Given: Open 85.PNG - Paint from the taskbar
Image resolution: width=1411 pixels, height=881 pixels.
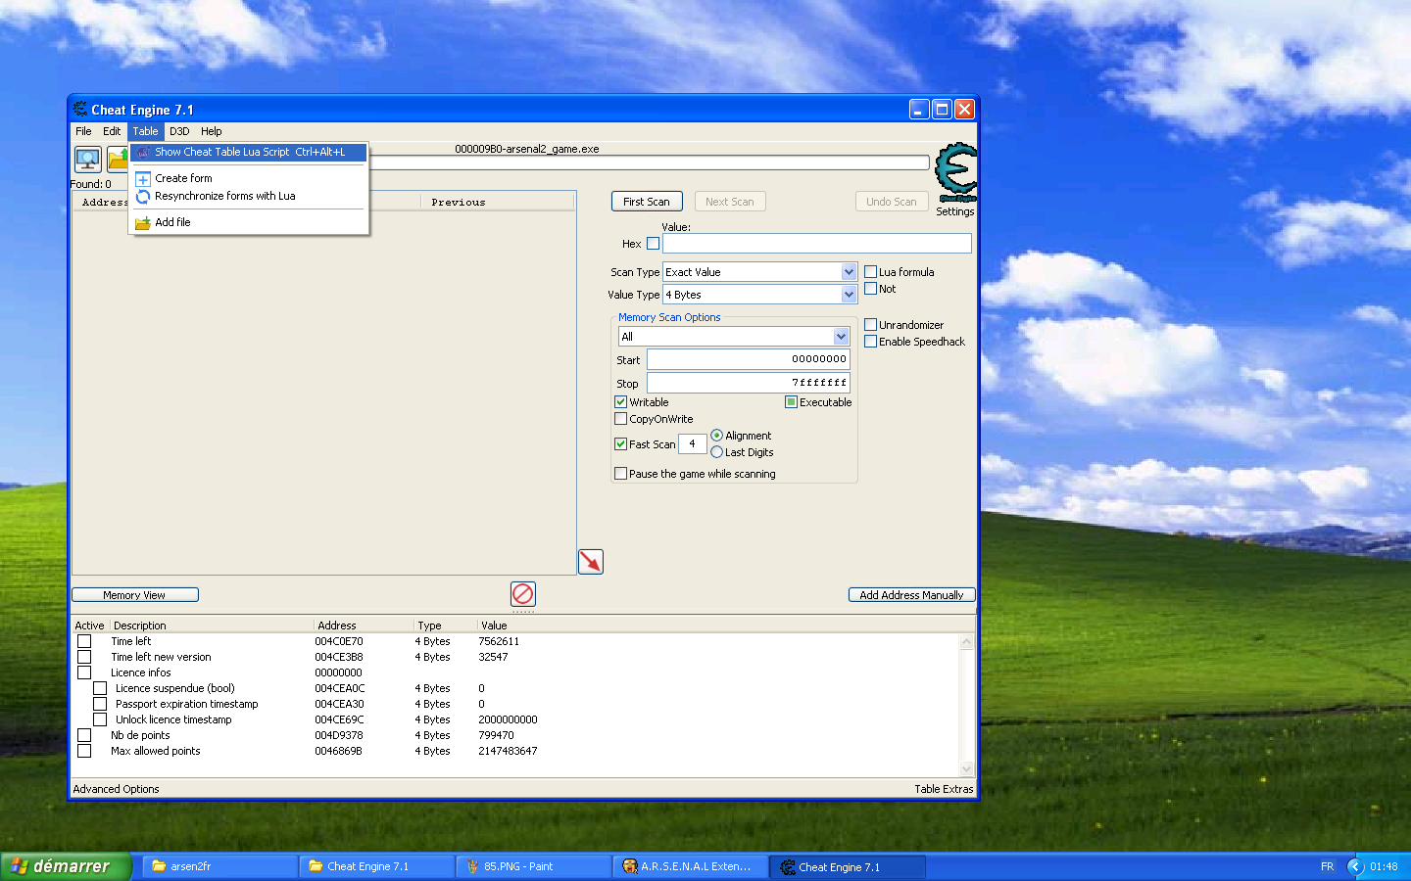Looking at the screenshot, I should pyautogui.click(x=534, y=866).
